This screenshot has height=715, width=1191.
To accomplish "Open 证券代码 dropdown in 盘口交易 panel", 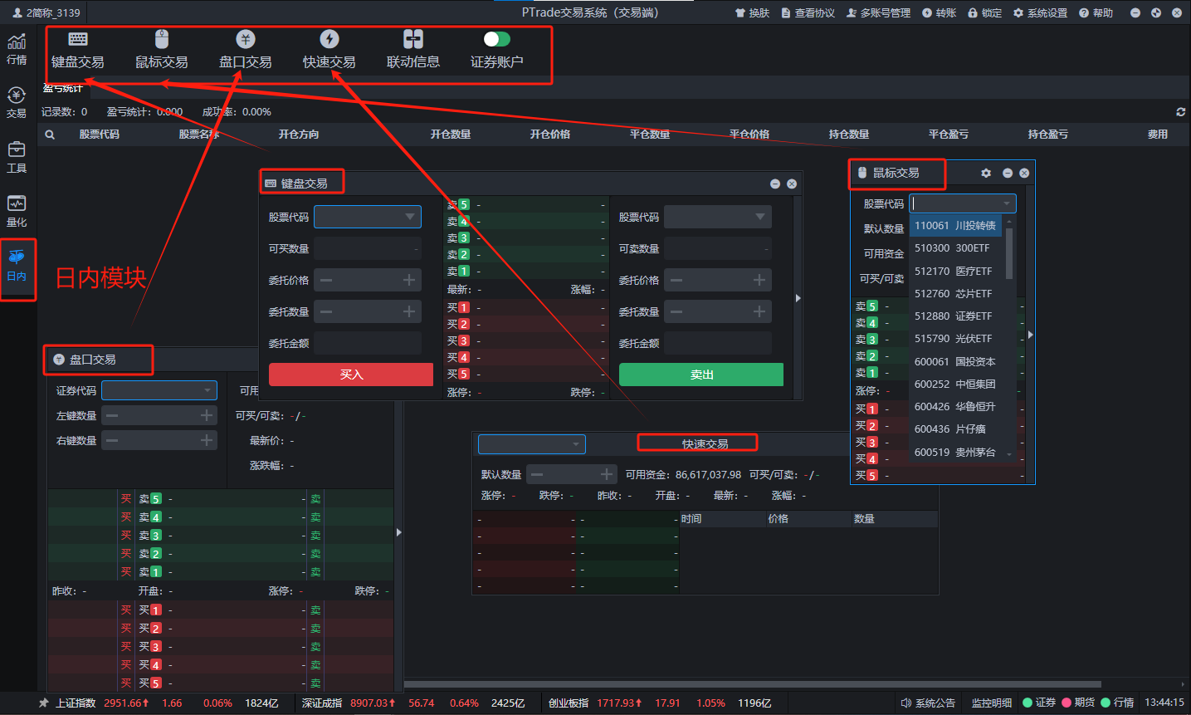I will [x=207, y=390].
